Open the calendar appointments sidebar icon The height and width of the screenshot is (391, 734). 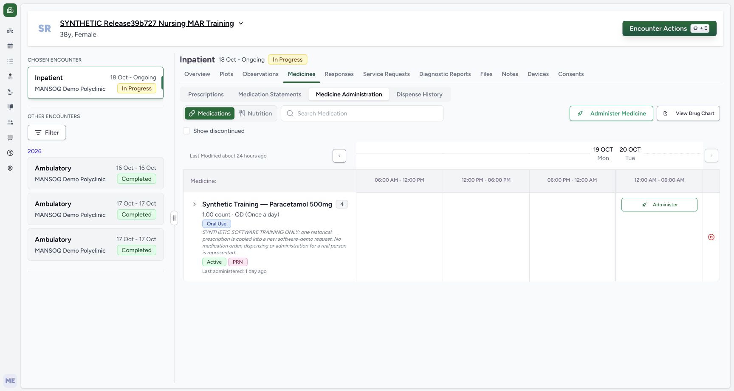click(10, 46)
